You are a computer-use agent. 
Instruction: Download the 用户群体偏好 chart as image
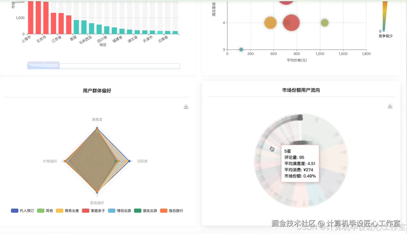coord(186,106)
